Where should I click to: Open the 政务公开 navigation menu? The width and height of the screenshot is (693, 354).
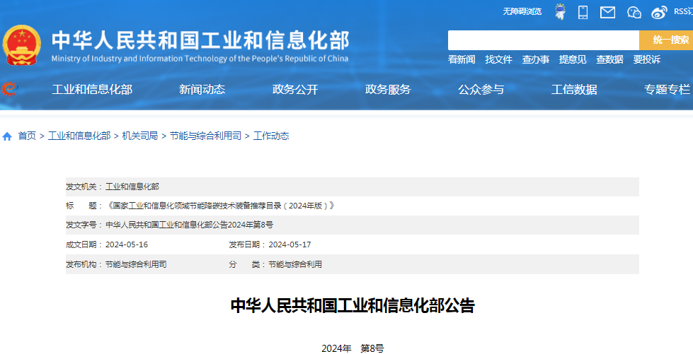295,89
